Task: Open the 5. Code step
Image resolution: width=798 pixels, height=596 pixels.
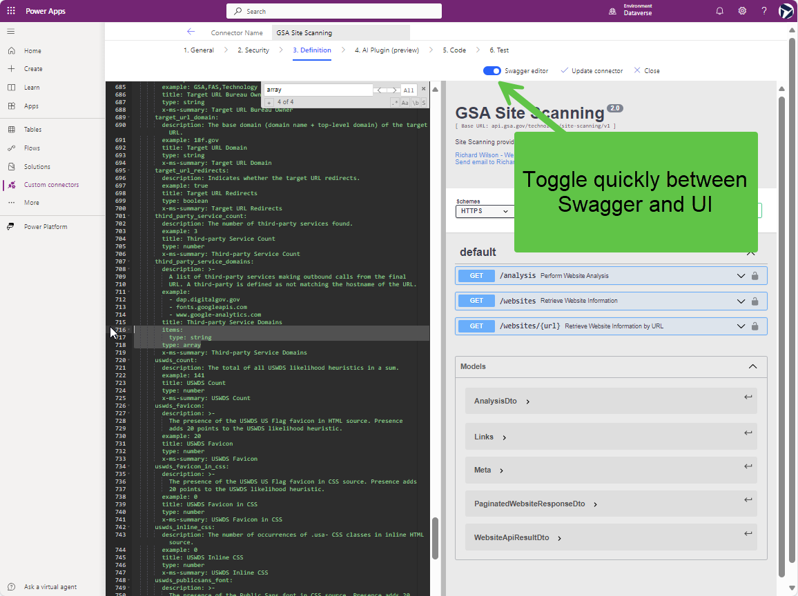Action: click(454, 50)
